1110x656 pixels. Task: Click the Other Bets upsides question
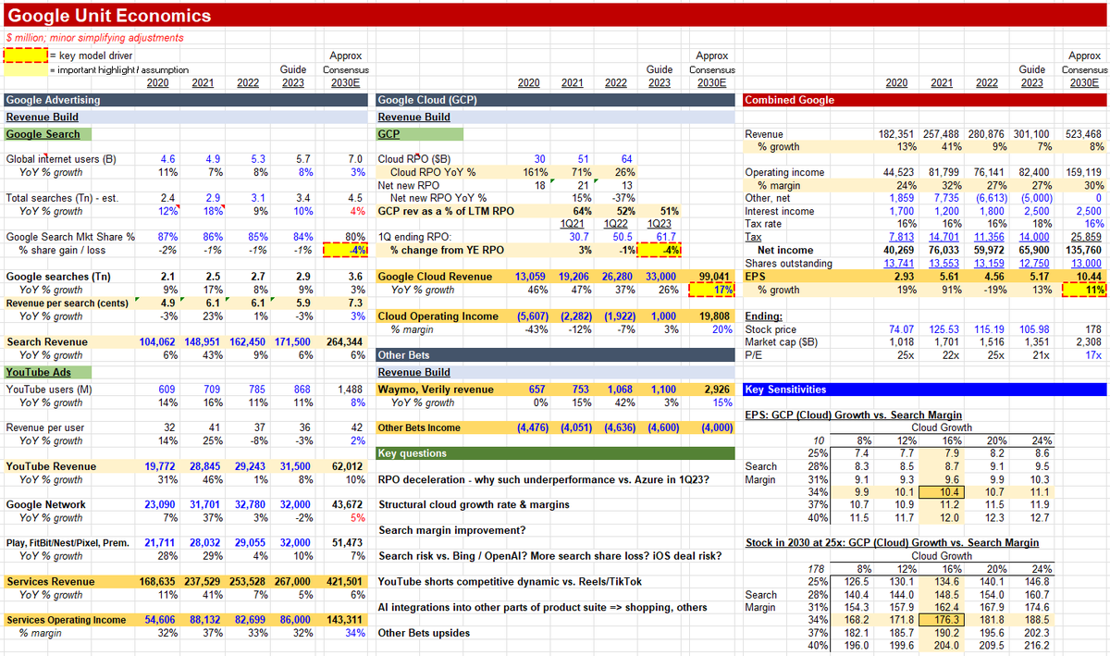coord(424,633)
